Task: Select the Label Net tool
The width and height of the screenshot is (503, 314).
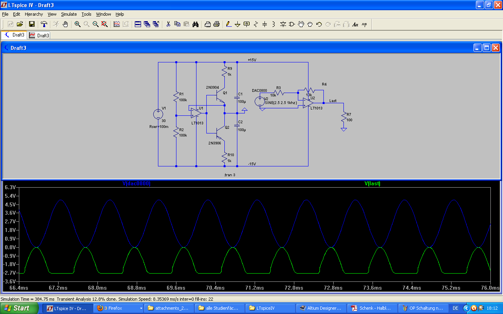Action: pos(247,24)
